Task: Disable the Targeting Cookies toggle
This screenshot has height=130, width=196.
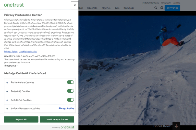Action: click(70, 91)
